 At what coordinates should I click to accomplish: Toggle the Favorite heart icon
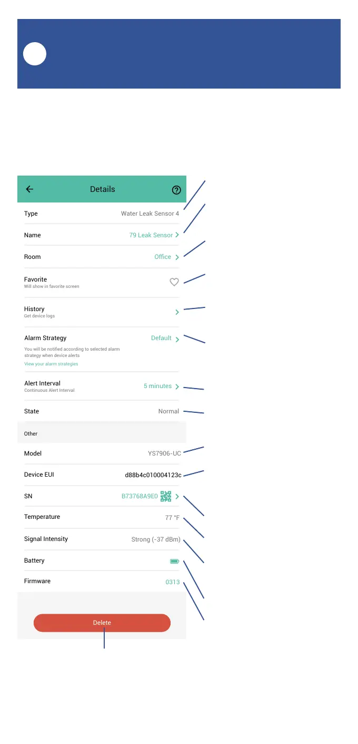(174, 282)
